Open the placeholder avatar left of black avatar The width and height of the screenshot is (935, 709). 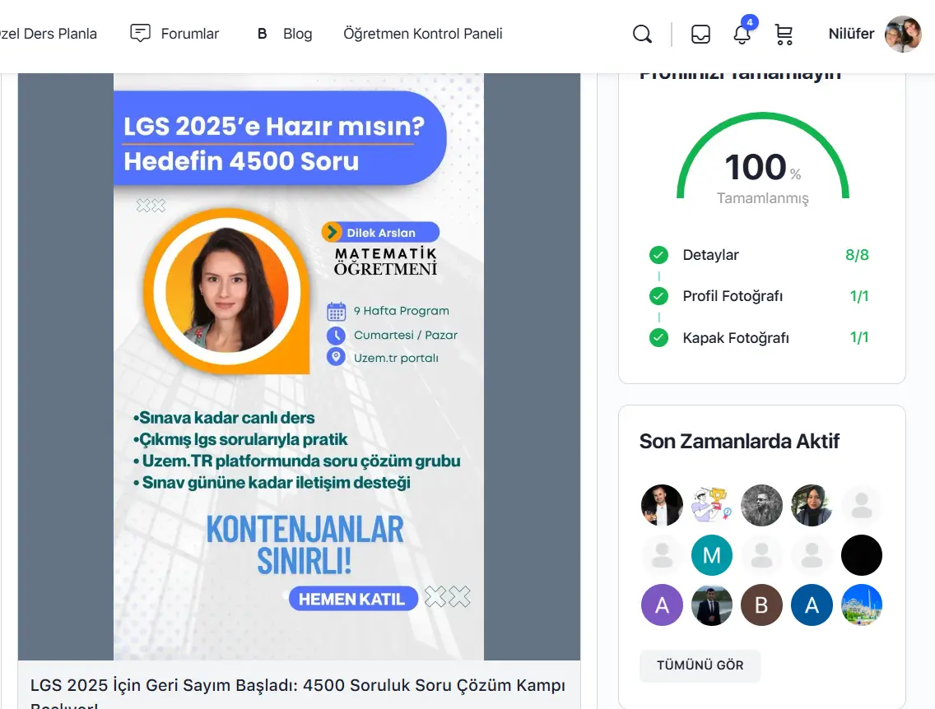point(812,555)
